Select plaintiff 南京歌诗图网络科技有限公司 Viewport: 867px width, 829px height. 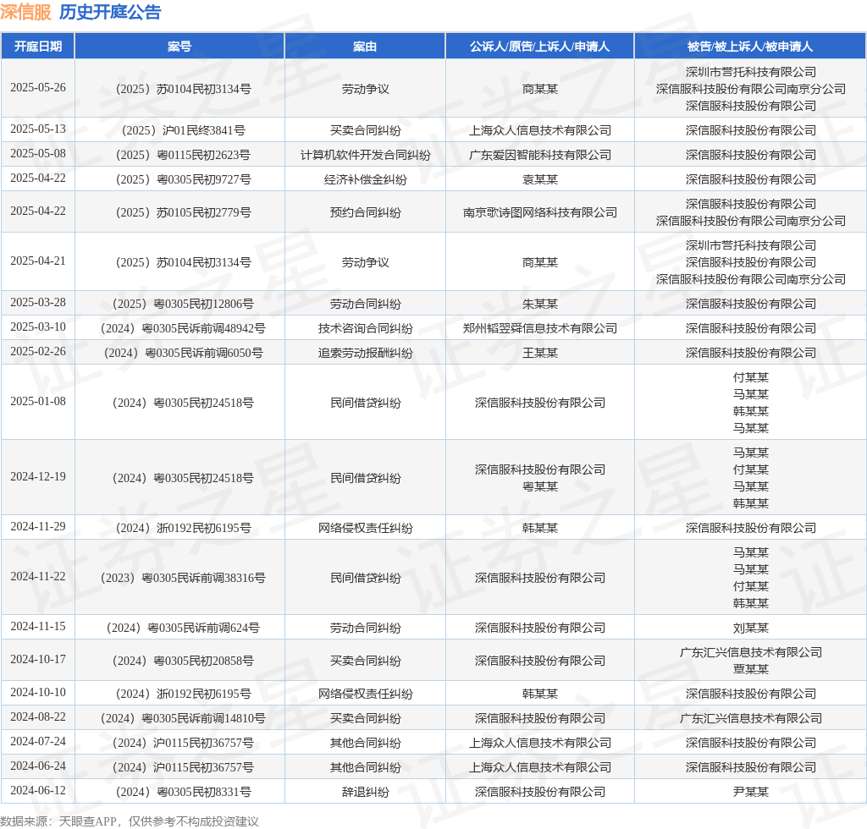click(539, 212)
